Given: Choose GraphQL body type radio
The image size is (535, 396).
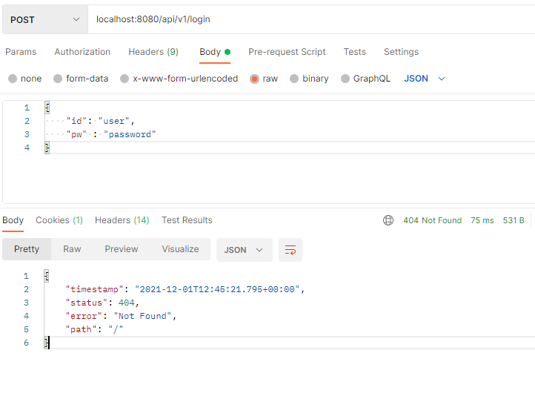Looking at the screenshot, I should point(345,79).
